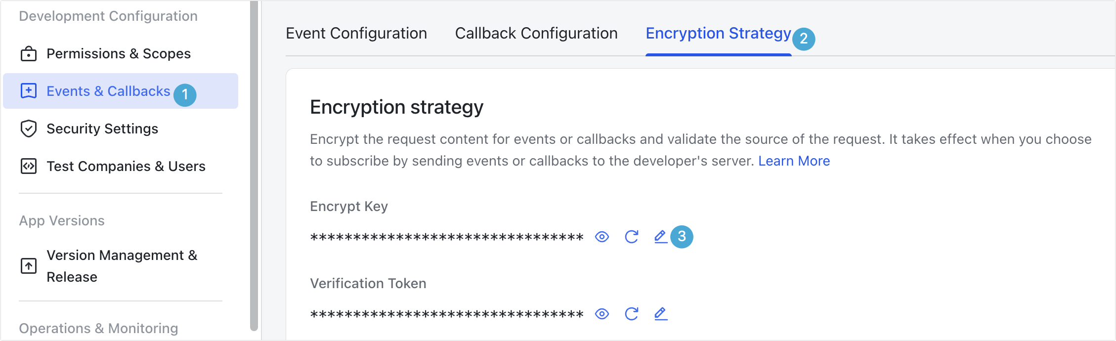Click the Version Management upload icon

point(29,266)
